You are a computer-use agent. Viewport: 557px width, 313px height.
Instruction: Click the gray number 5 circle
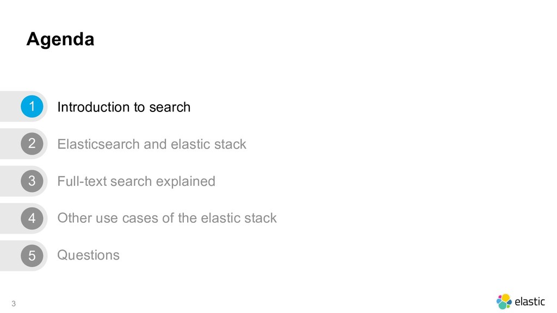pos(32,255)
